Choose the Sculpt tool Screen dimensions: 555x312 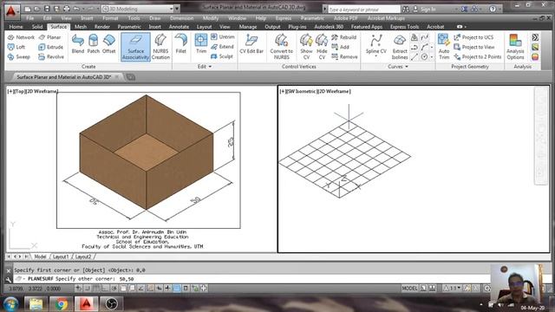[x=222, y=56]
